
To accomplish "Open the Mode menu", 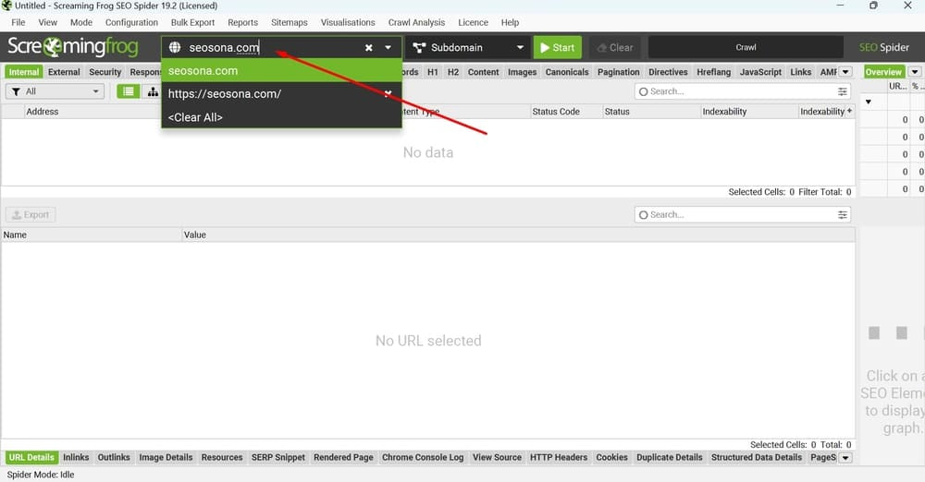I will pos(81,22).
